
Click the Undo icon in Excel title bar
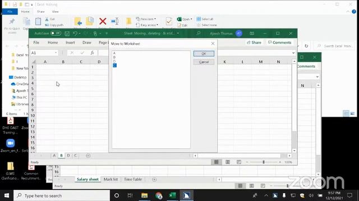coord(75,33)
